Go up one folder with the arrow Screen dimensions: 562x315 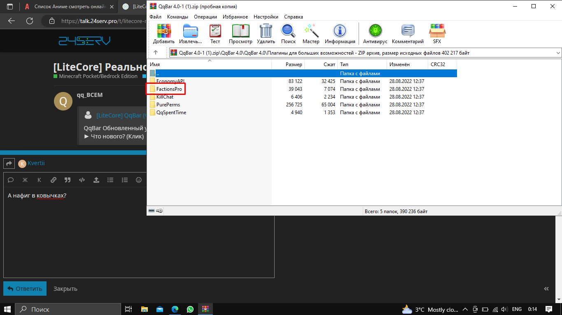point(156,53)
